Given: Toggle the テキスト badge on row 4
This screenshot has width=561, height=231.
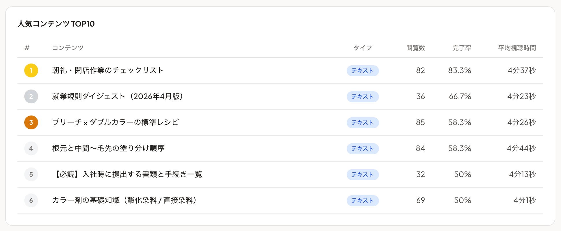Looking at the screenshot, I should click(x=363, y=148).
